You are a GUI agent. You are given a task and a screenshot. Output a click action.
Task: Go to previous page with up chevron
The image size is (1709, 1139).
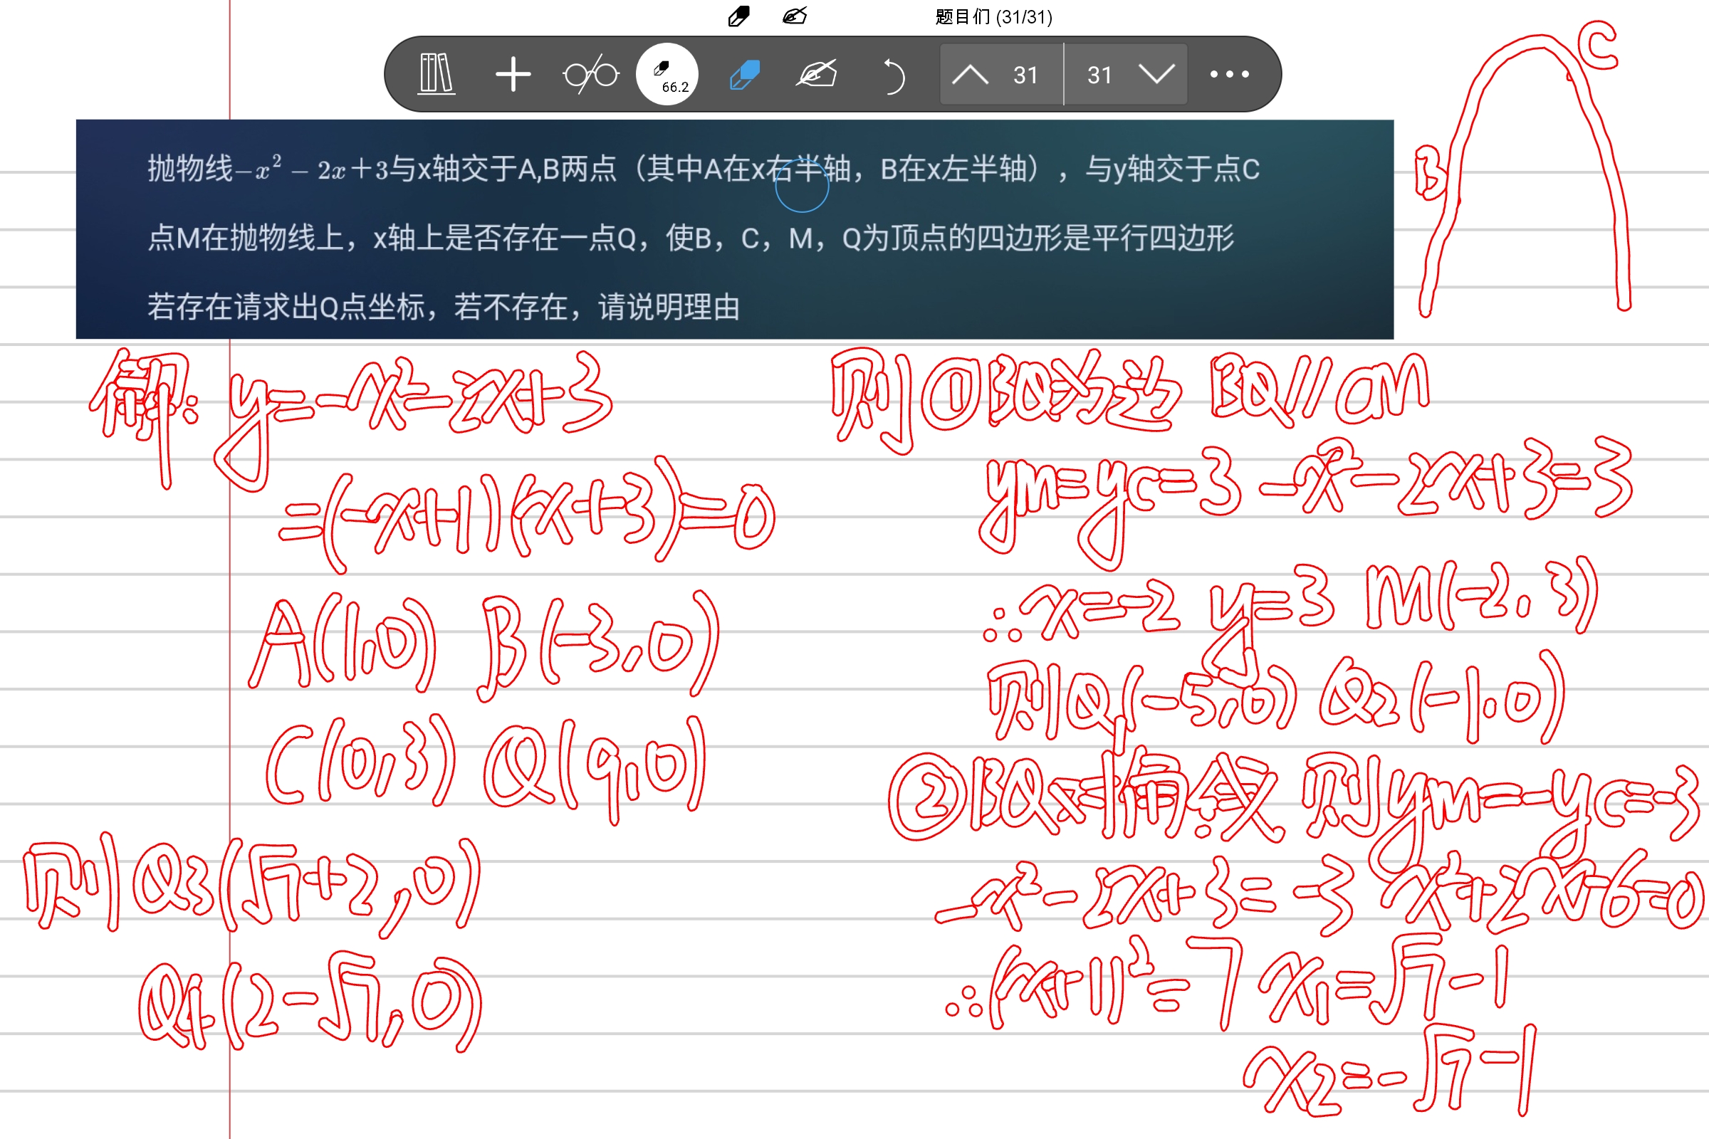(x=970, y=74)
